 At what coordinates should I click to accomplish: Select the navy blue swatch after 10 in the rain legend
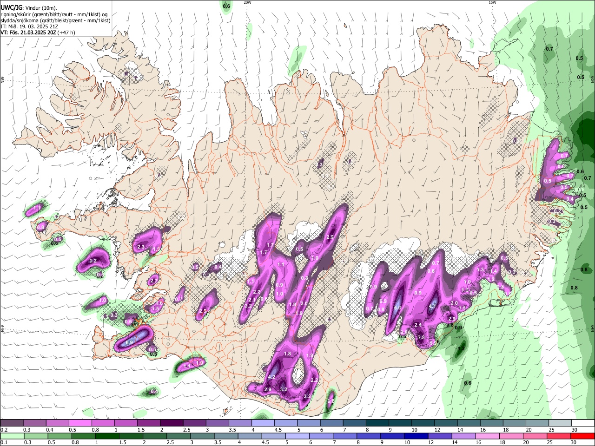pos(416,436)
